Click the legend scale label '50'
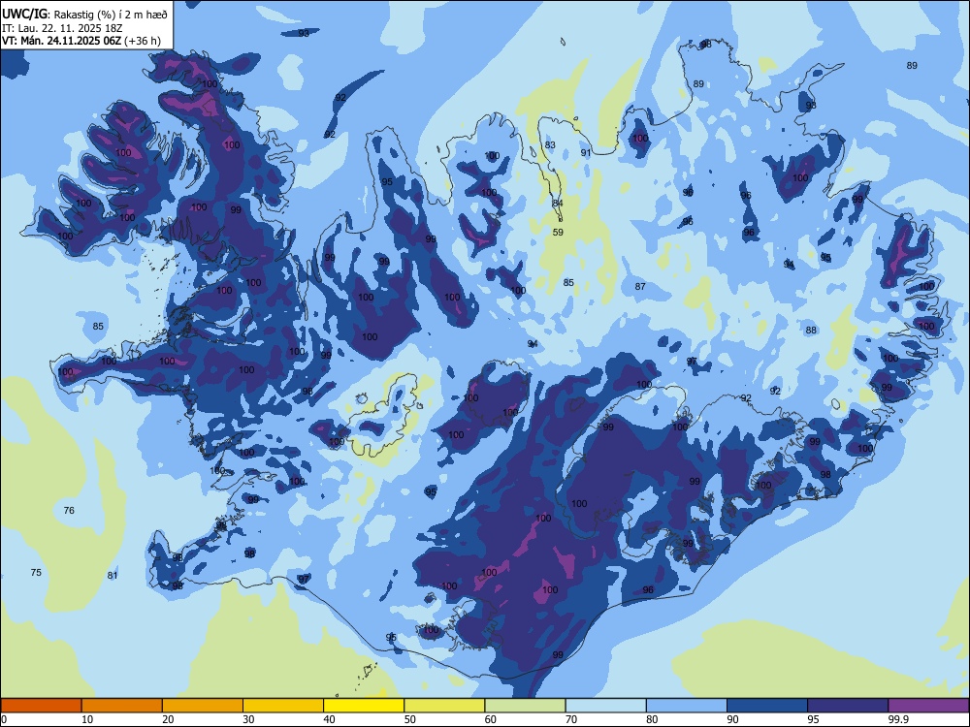 [410, 719]
